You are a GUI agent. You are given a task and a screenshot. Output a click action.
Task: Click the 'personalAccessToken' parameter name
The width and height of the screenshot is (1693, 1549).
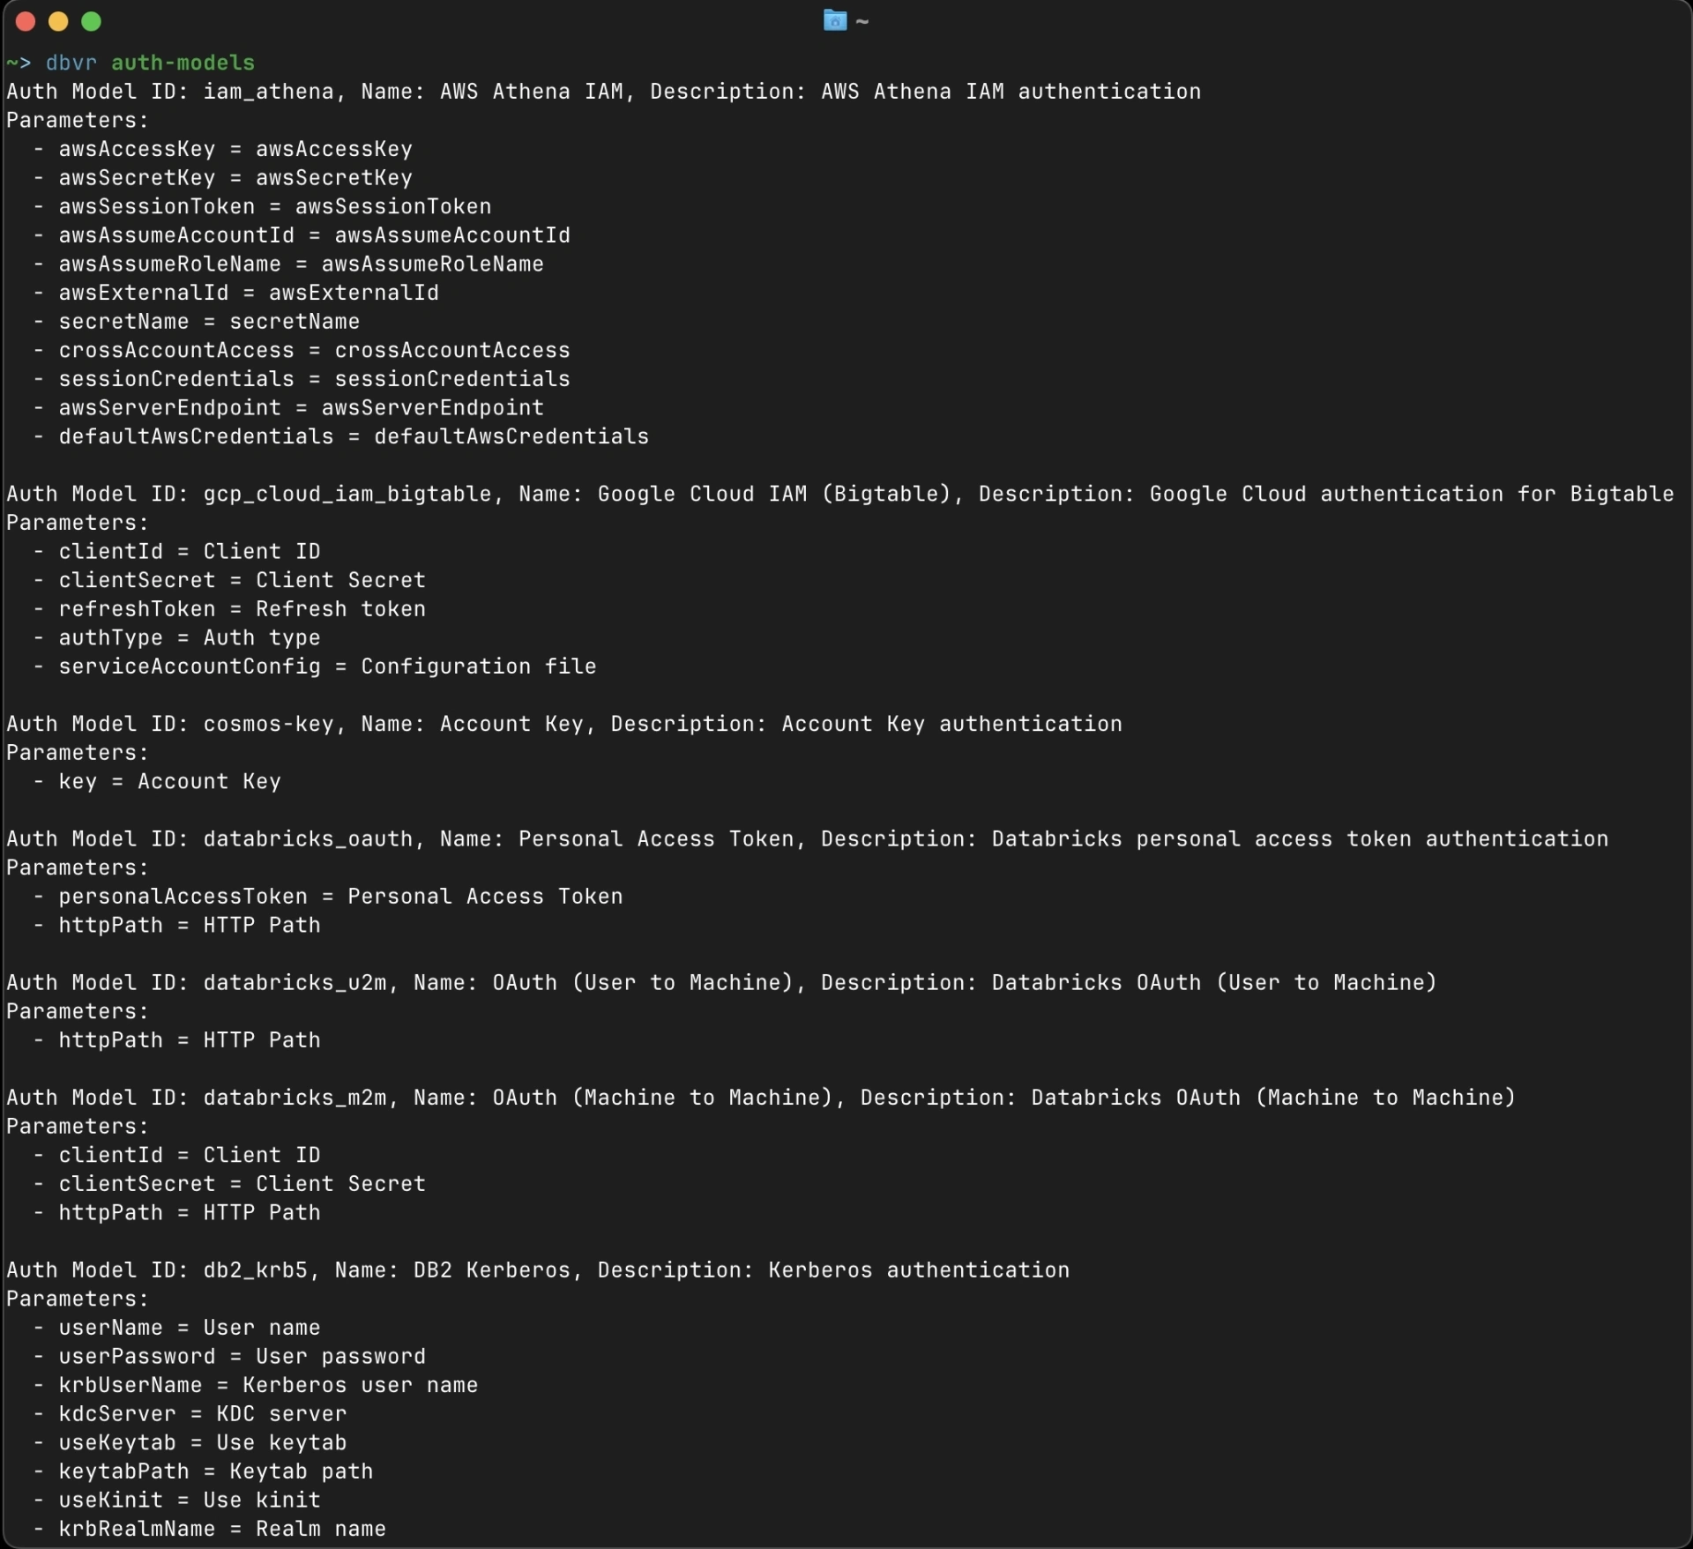(183, 897)
